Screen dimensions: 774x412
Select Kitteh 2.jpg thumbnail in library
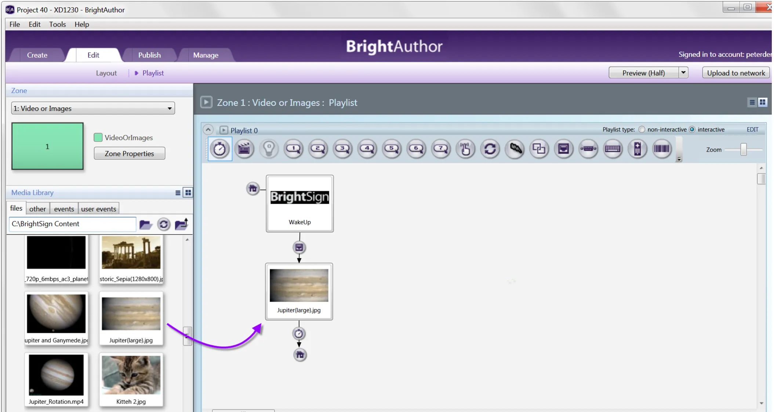tap(131, 380)
